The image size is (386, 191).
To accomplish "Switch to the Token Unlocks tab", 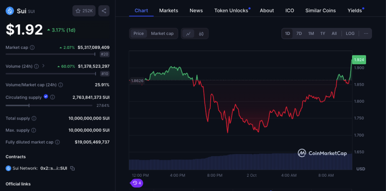I will (231, 11).
